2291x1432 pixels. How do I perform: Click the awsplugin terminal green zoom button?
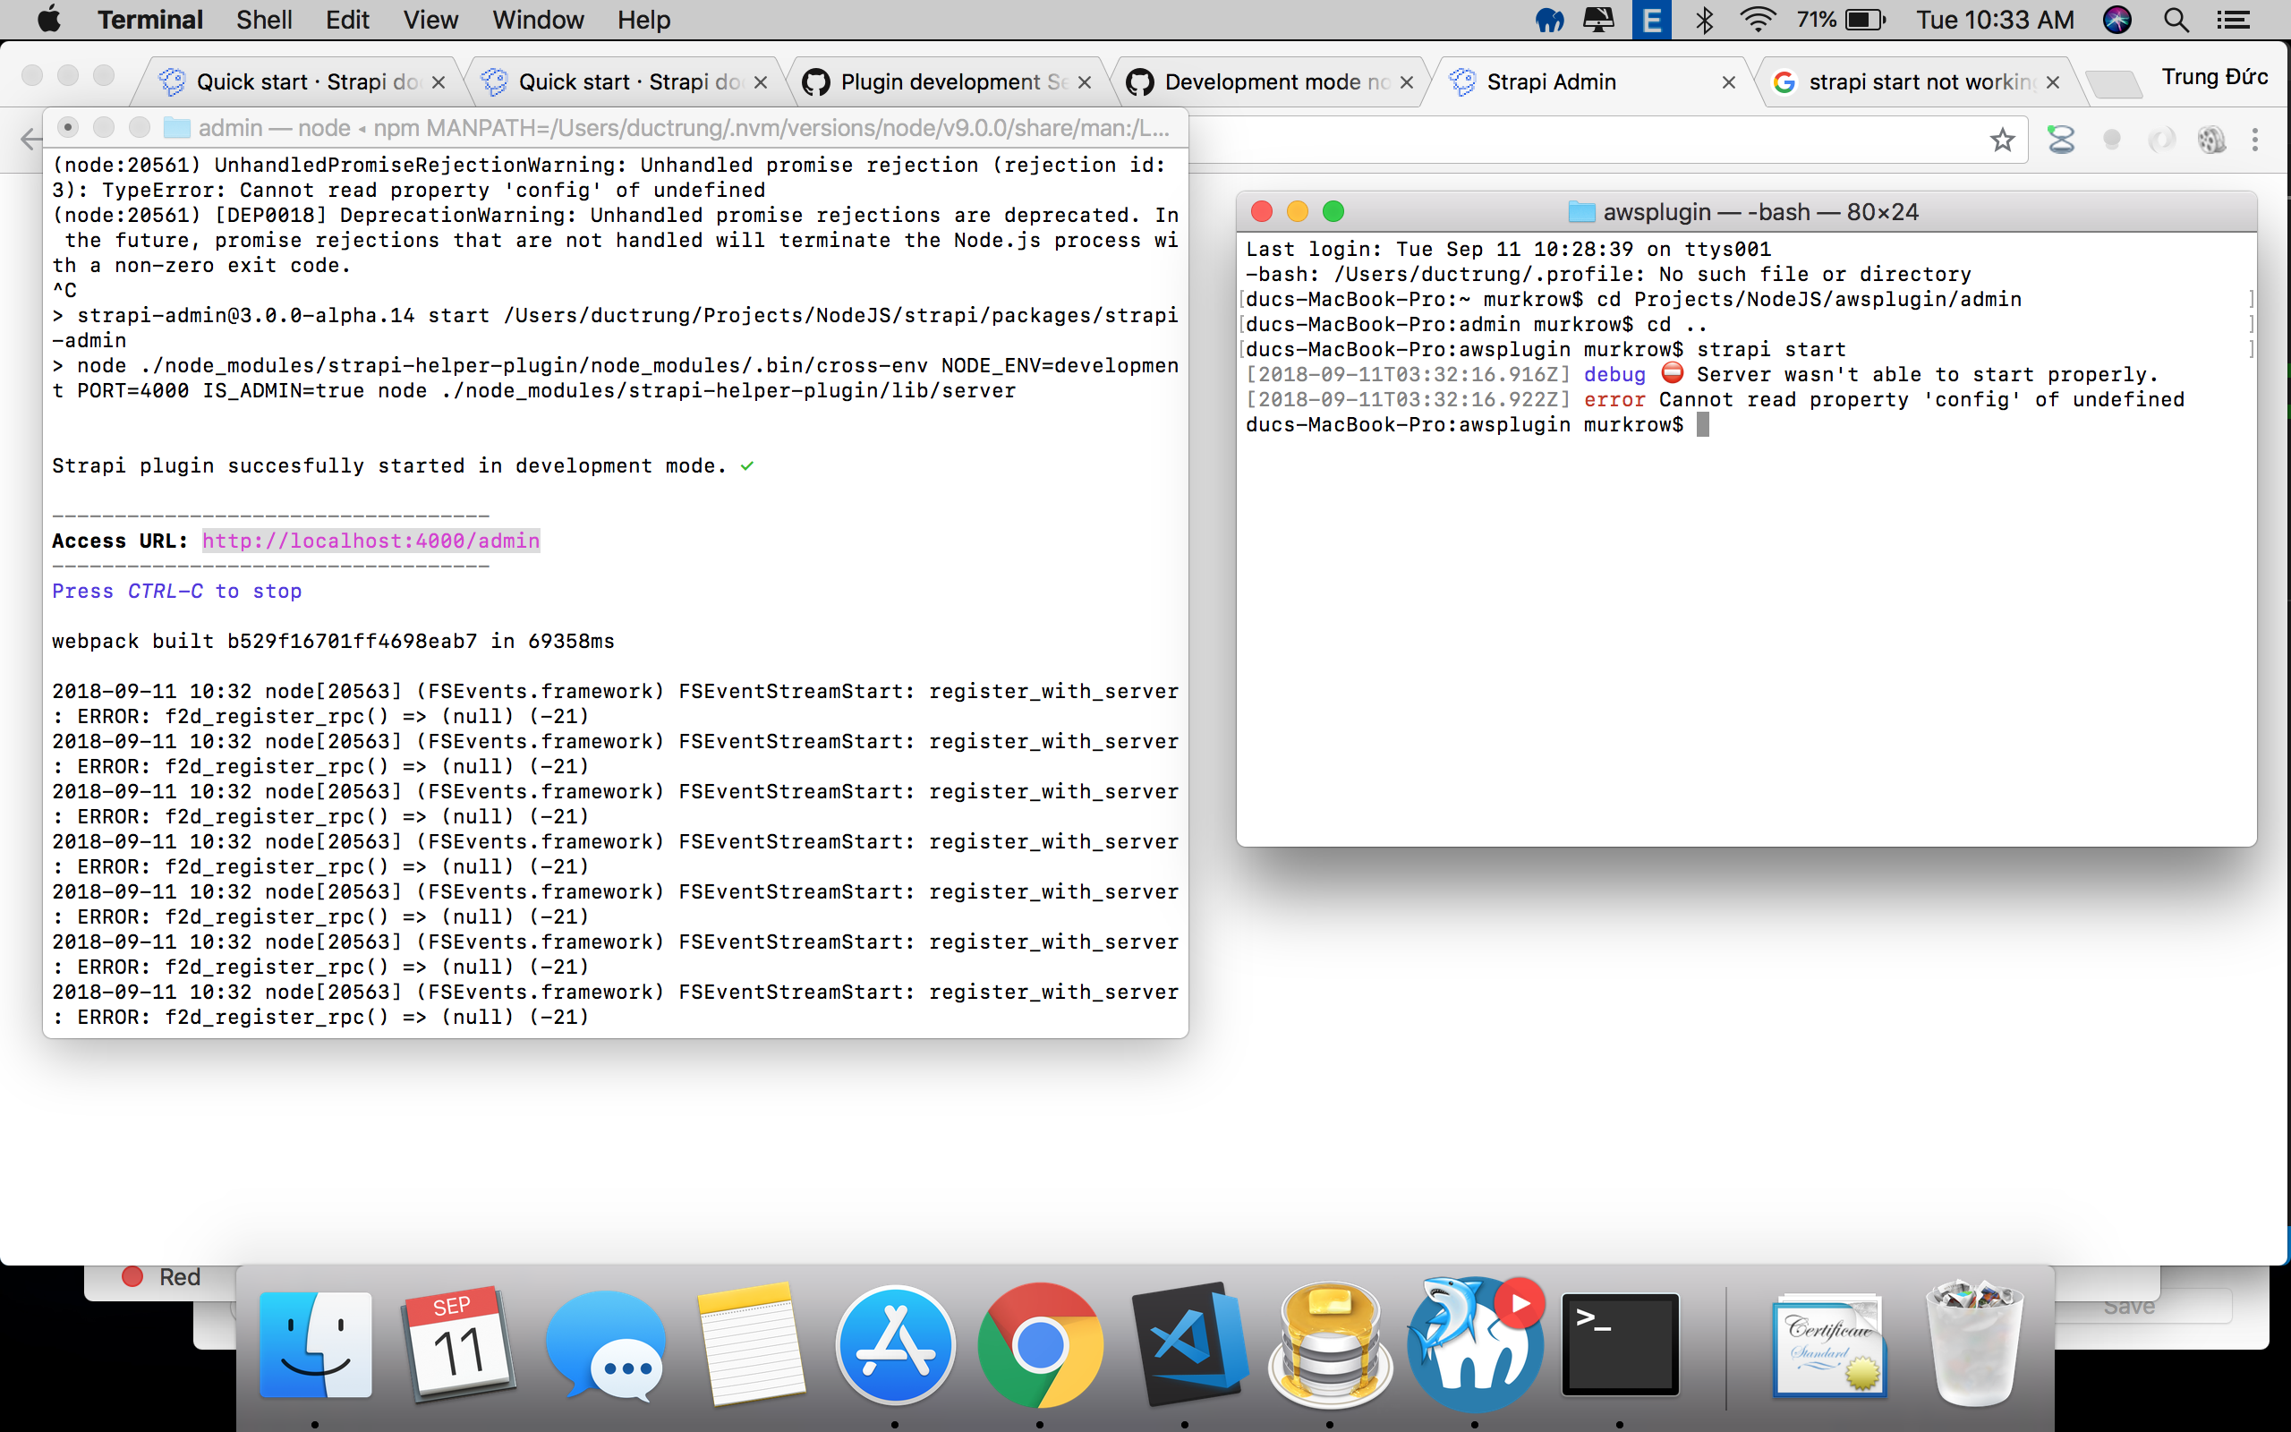coord(1332,211)
